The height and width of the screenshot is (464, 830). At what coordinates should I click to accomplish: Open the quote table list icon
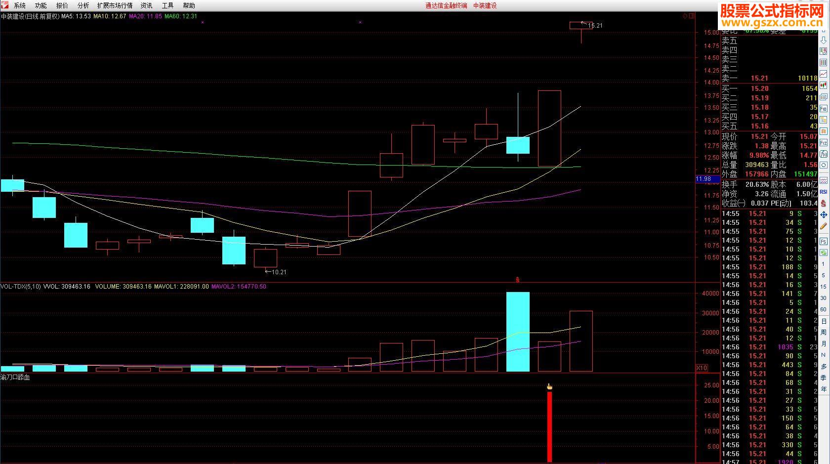click(824, 63)
